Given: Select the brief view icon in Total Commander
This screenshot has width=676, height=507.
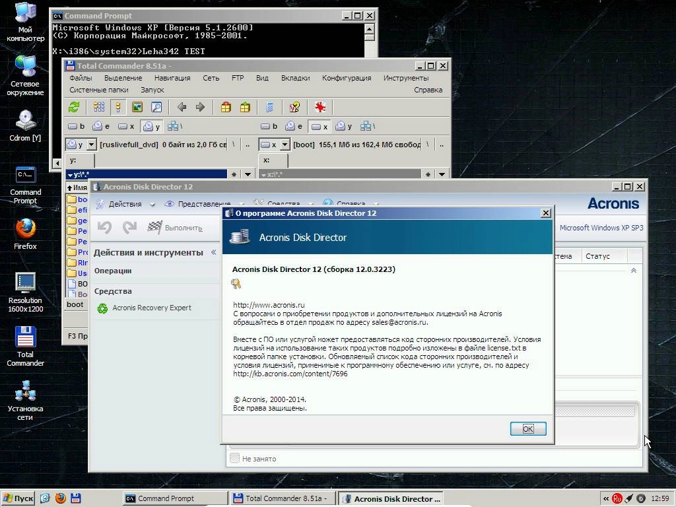Looking at the screenshot, I should pos(99,108).
